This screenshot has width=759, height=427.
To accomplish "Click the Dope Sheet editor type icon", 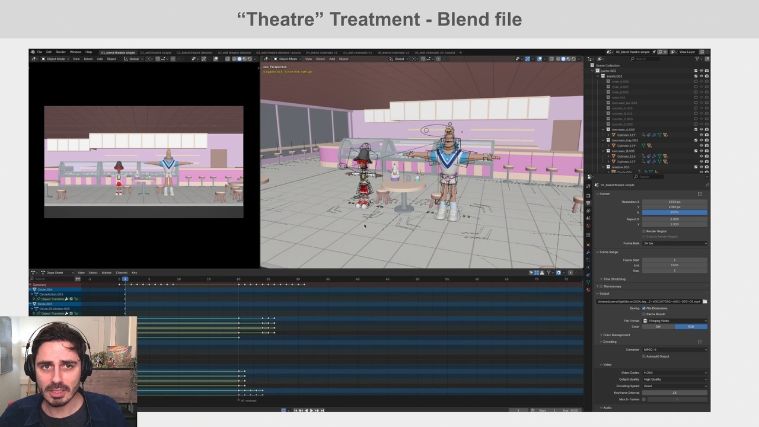I will tap(34, 273).
